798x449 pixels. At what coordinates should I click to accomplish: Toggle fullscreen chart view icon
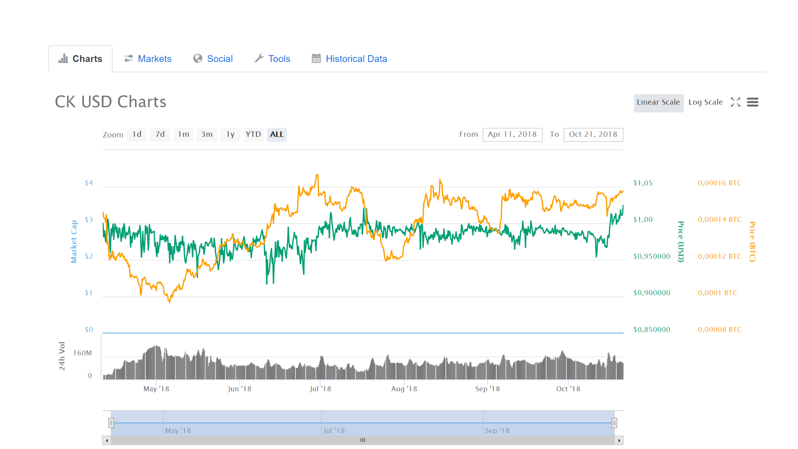[x=735, y=102]
